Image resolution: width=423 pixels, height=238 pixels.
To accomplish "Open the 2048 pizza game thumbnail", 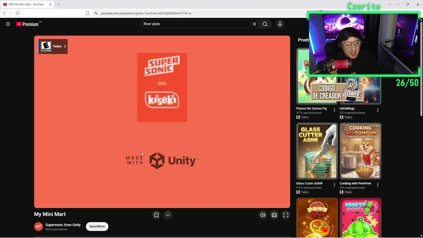I will (317, 218).
